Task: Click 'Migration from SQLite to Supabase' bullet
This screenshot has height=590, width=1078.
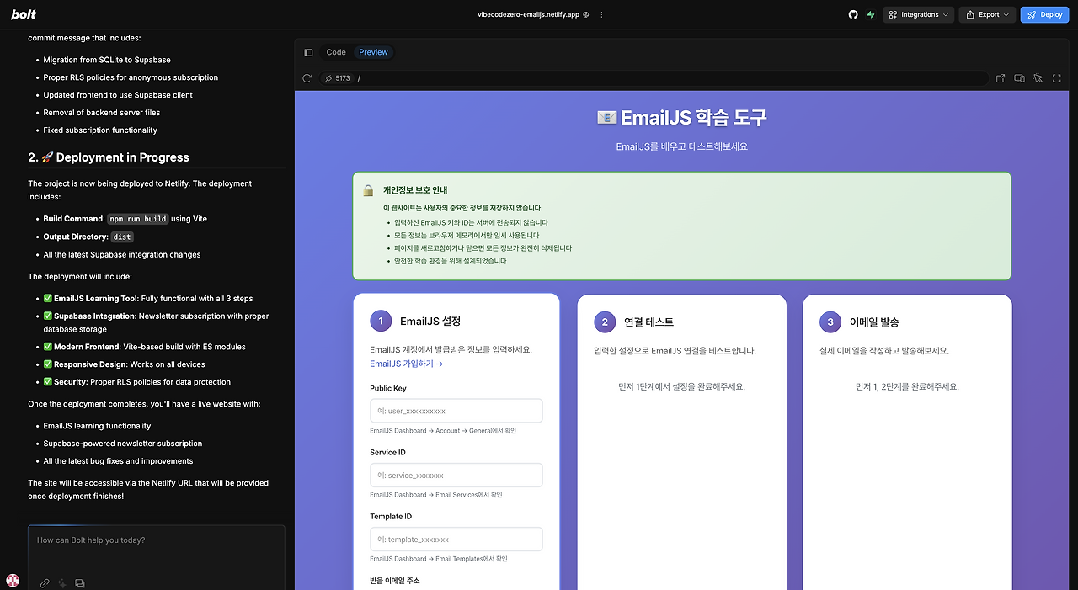Action: [107, 60]
